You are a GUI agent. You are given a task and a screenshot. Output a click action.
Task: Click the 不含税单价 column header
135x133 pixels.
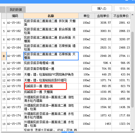coord(121,16)
